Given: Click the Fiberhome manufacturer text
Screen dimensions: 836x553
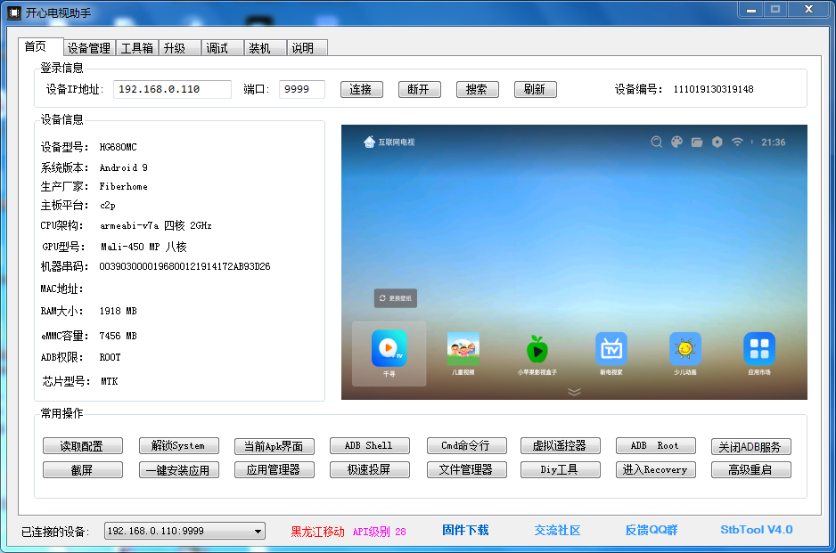Looking at the screenshot, I should tap(123, 186).
